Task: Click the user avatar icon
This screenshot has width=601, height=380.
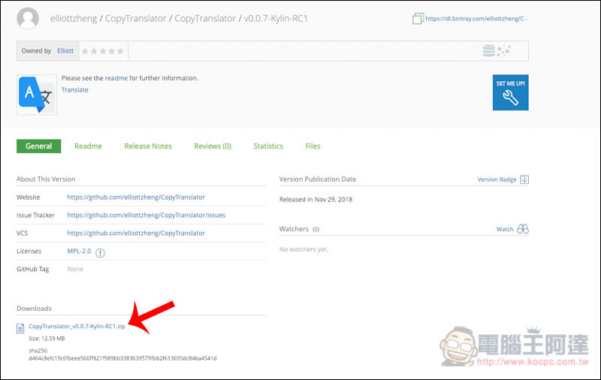Action: click(28, 18)
